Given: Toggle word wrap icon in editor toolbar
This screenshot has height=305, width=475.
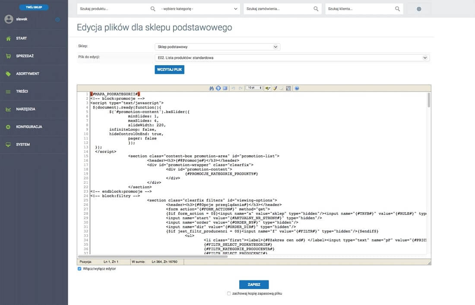Looking at the screenshot, I should click(x=288, y=88).
